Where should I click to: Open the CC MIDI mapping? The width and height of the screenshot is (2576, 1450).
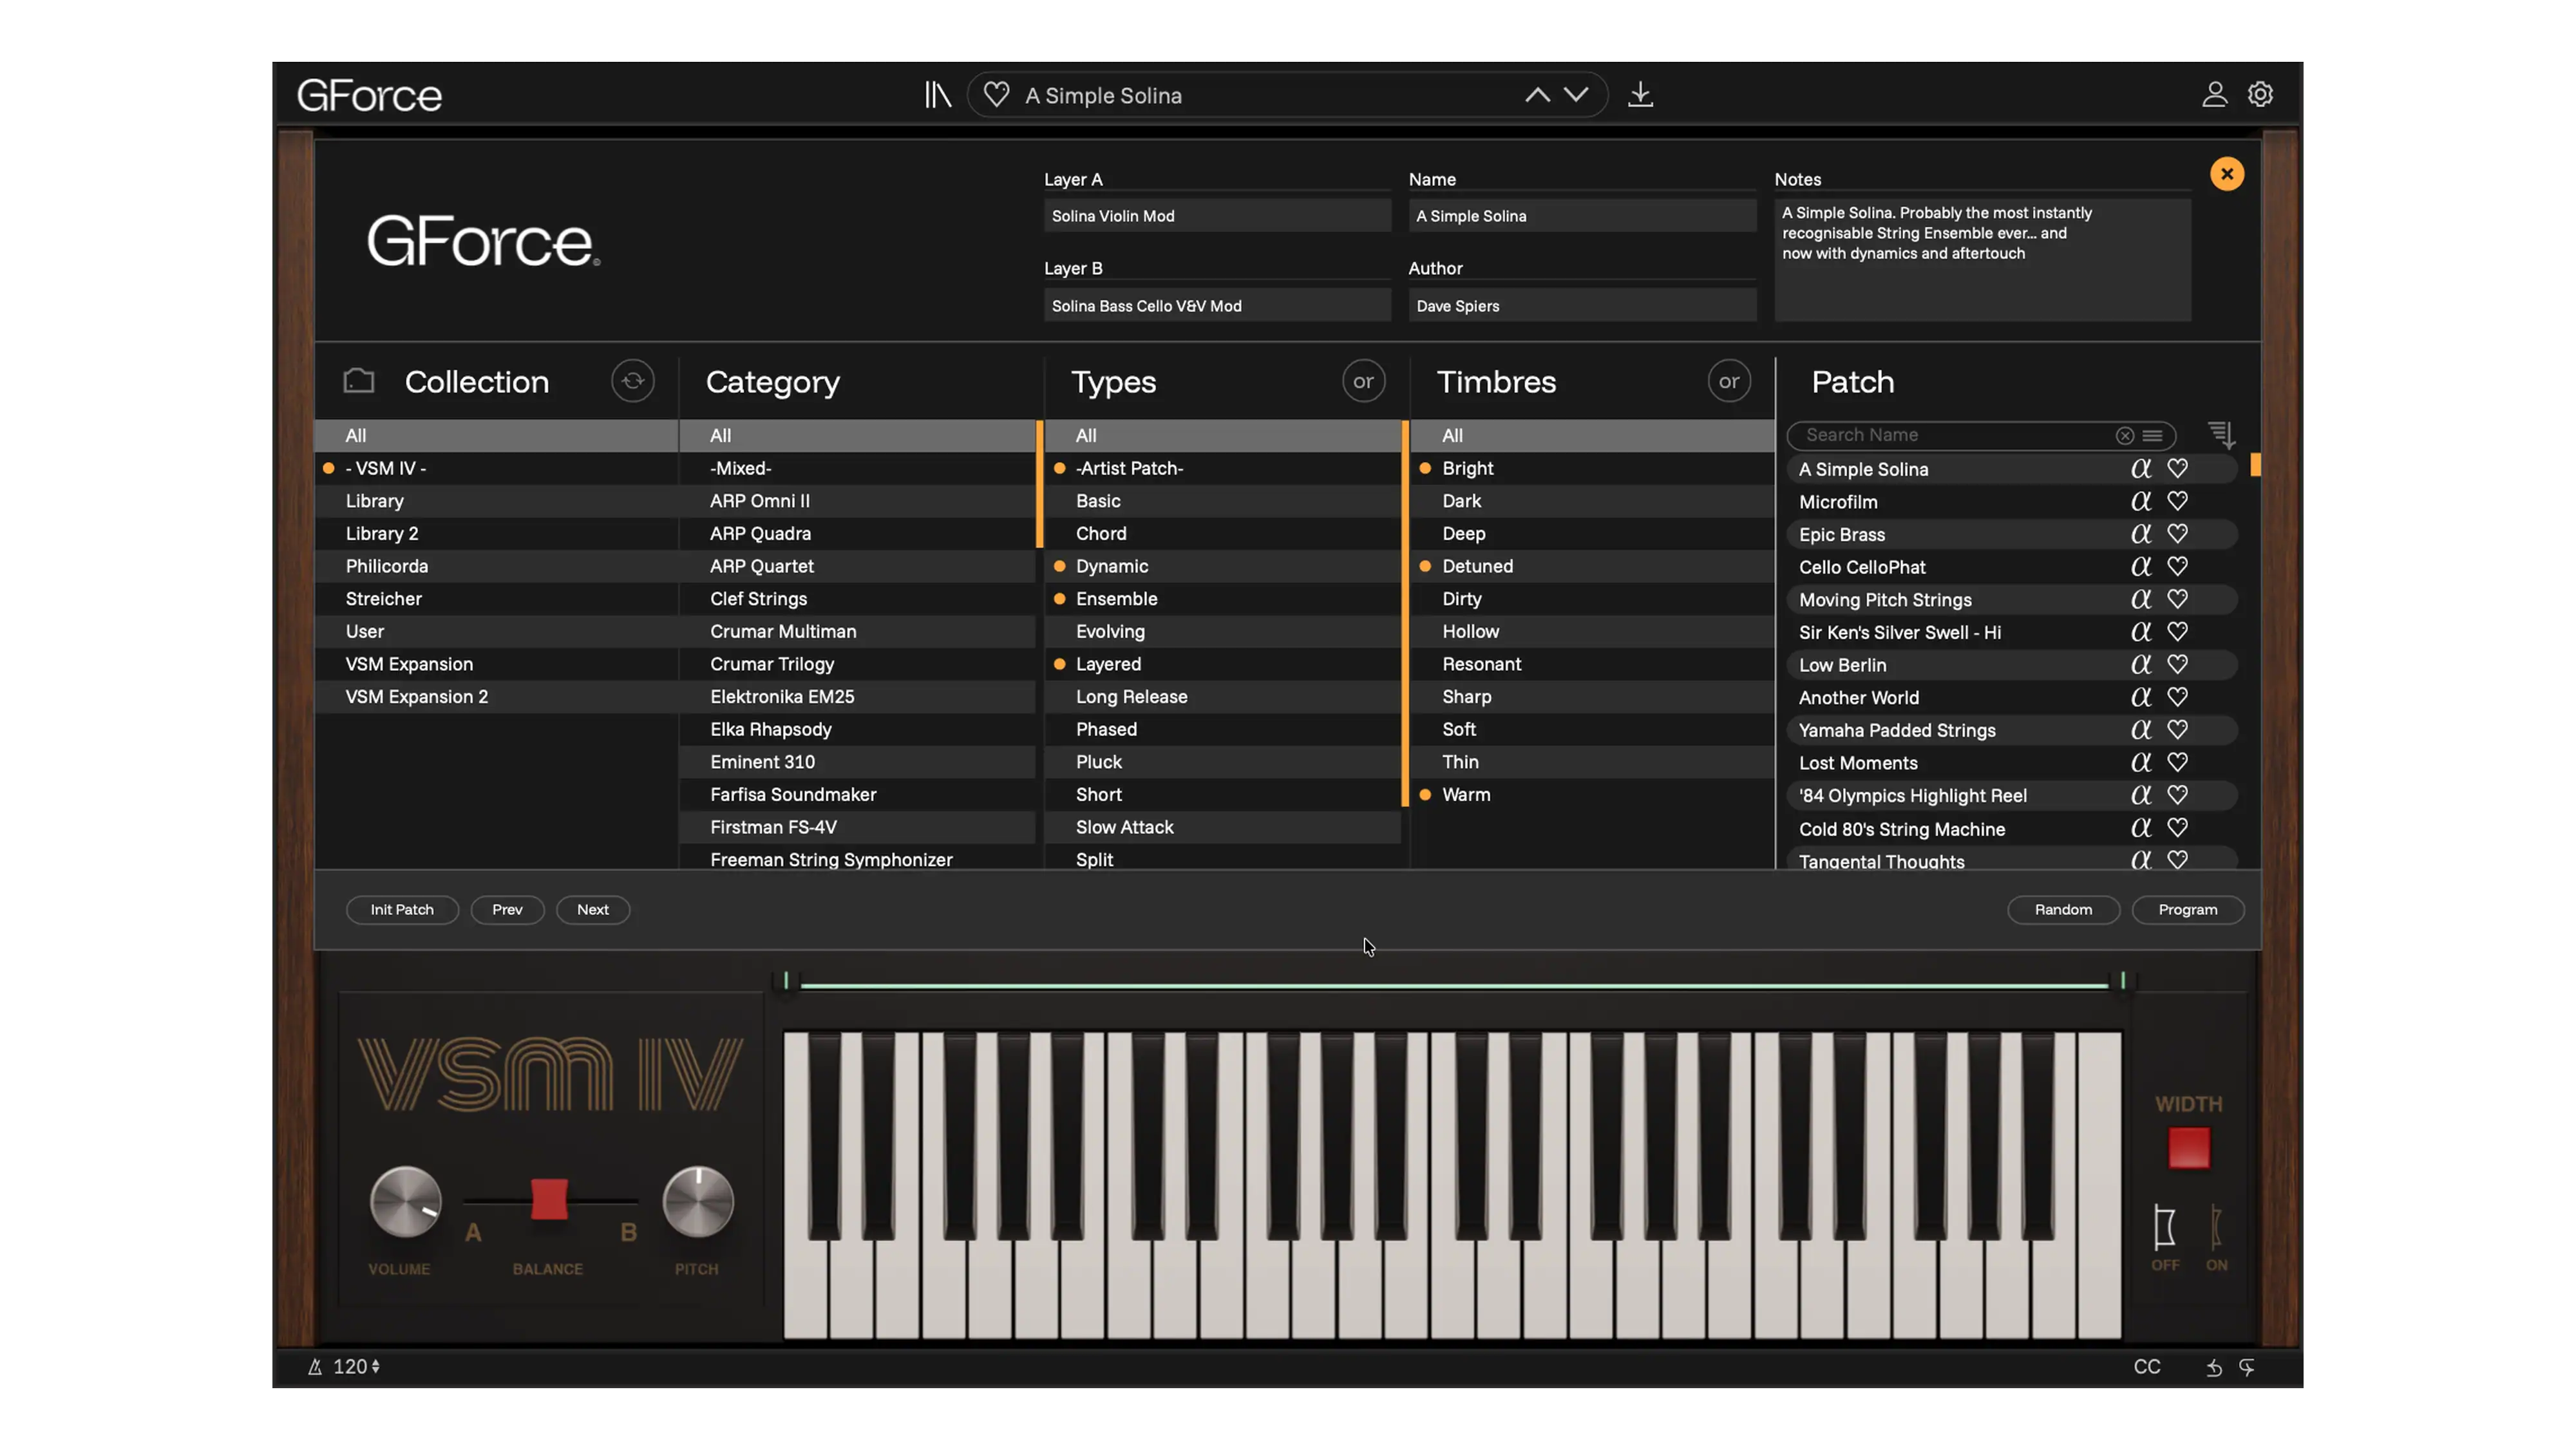(2146, 1367)
